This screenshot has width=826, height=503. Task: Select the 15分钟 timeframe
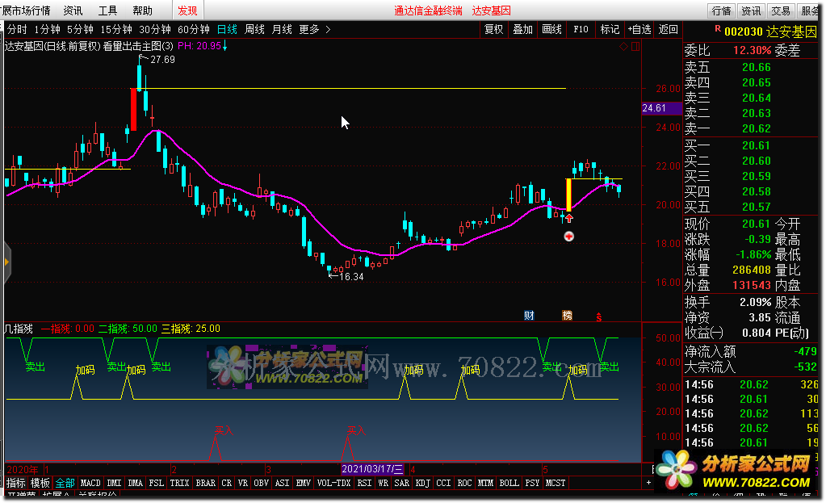coord(116,30)
